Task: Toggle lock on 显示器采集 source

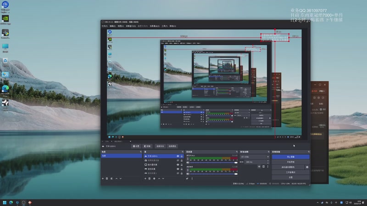Action: [182, 165]
